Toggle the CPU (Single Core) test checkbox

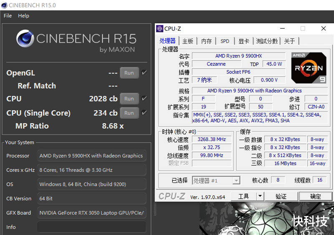(x=144, y=113)
